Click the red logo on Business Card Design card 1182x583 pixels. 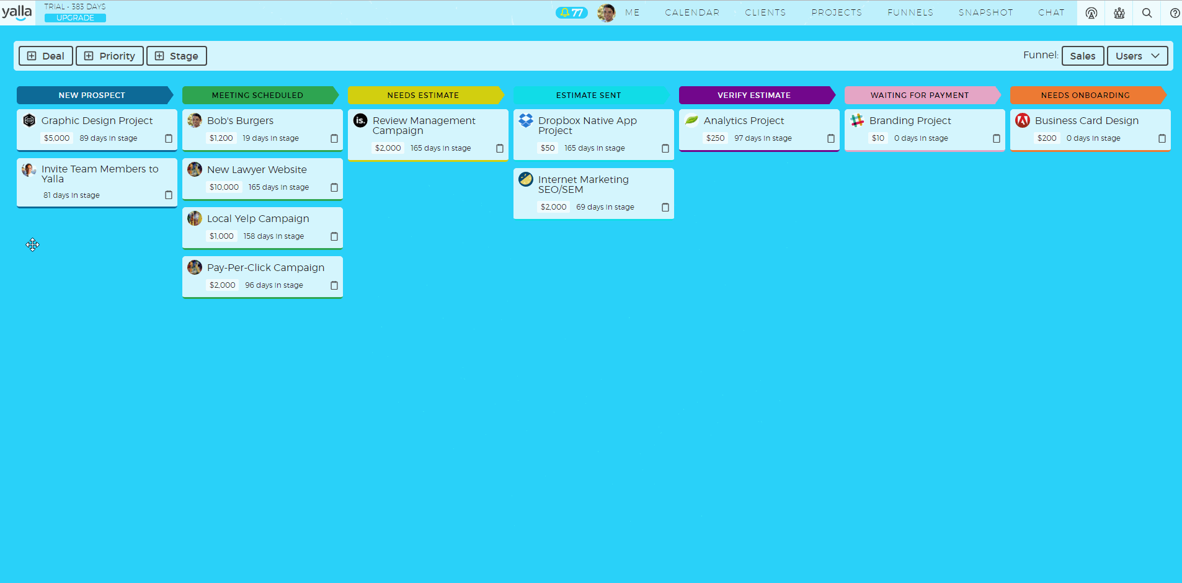[x=1023, y=120]
